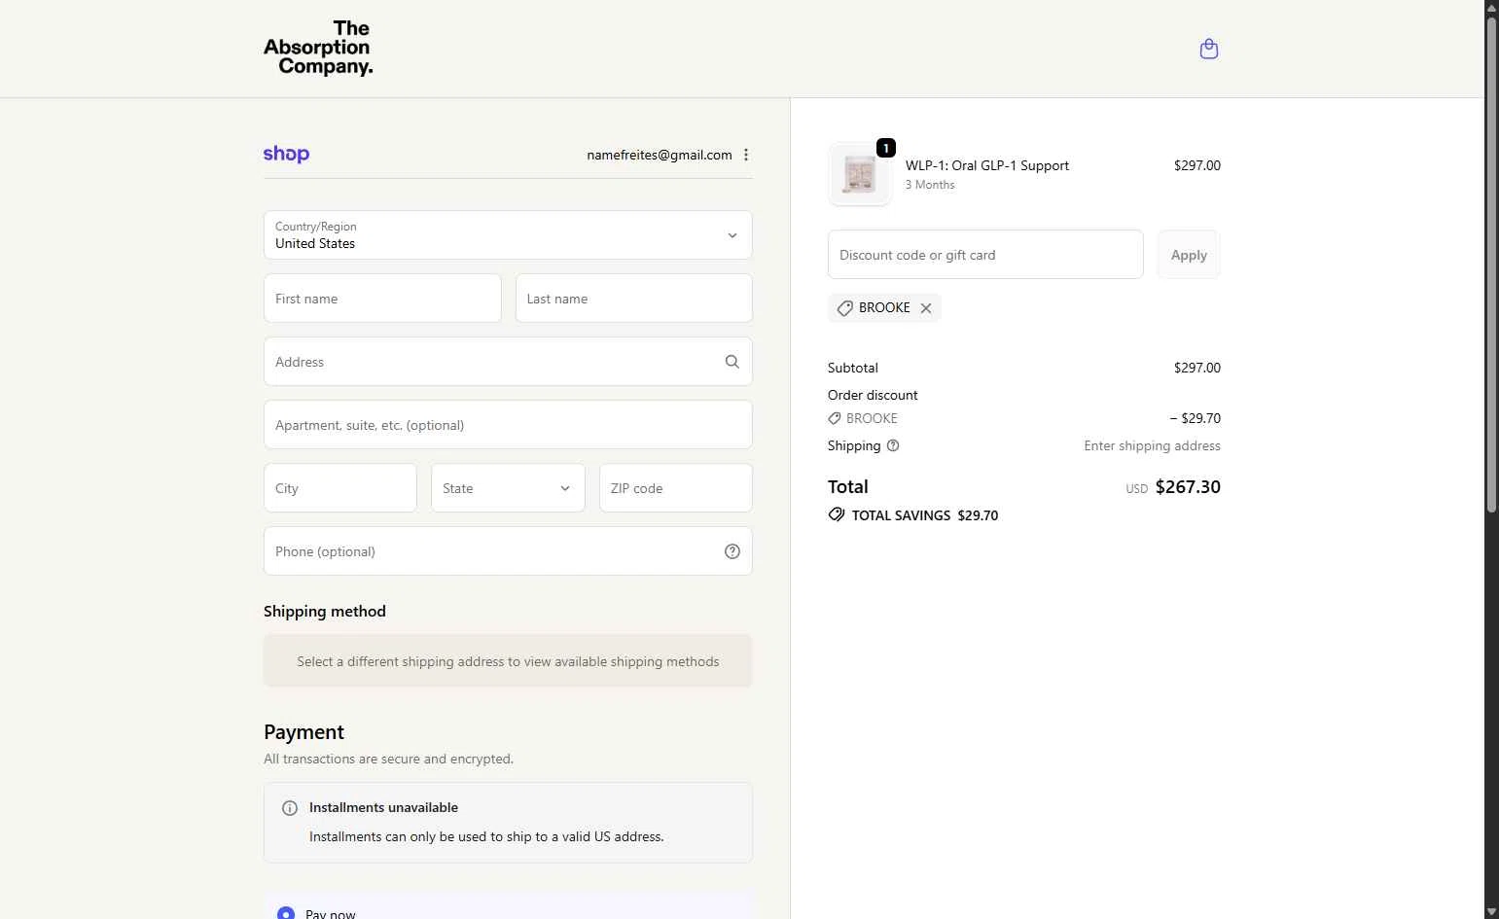Select the Pay now radio button
Screen dimensions: 1499x919
click(286, 913)
